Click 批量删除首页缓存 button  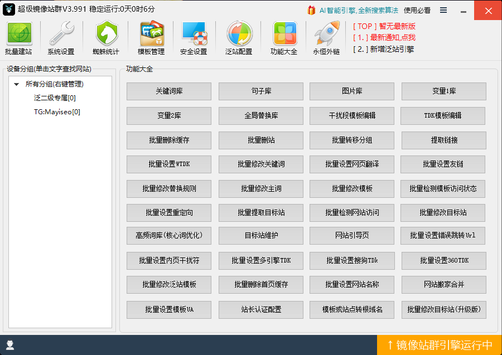coord(261,285)
